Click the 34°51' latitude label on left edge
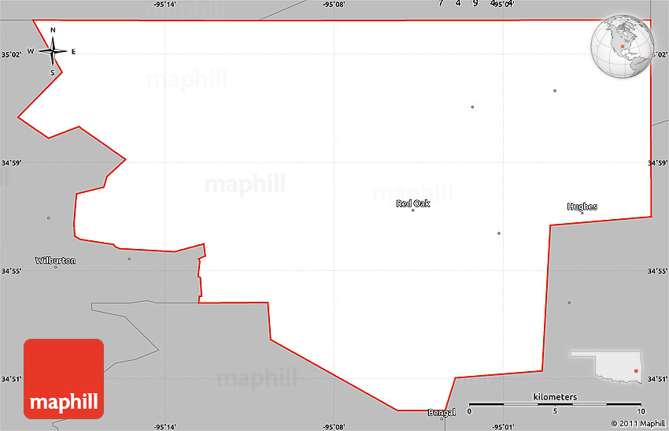Viewport: 669px width, 431px height. tap(10, 379)
